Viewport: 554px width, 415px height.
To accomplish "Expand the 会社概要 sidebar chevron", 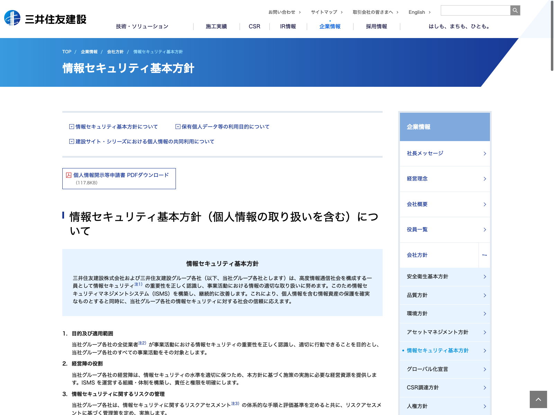I will (484, 204).
